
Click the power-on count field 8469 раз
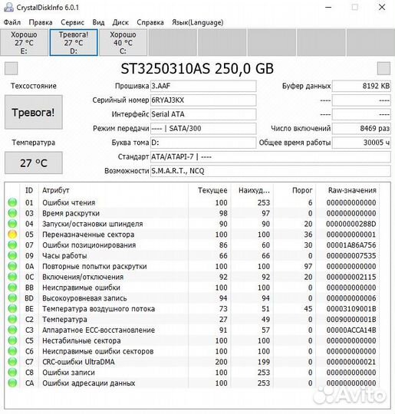(x=361, y=129)
